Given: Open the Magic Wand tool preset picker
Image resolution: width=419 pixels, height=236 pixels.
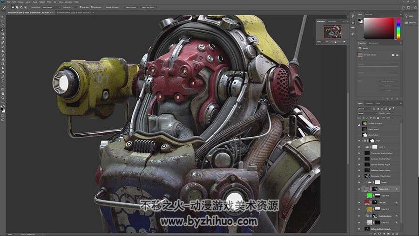Looking at the screenshot, I should coord(5,7).
